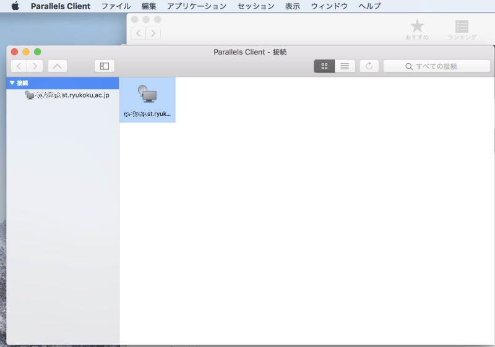Click the ランキング list icon in background window
The height and width of the screenshot is (347, 495).
(x=462, y=26)
